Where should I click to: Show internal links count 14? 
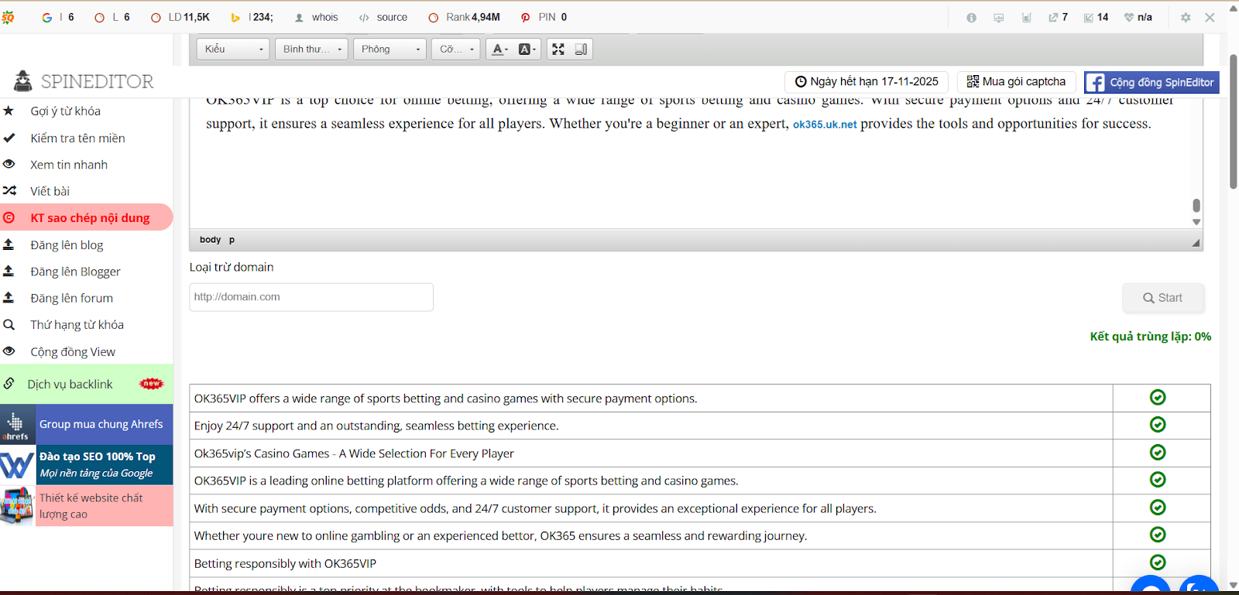click(x=1096, y=17)
